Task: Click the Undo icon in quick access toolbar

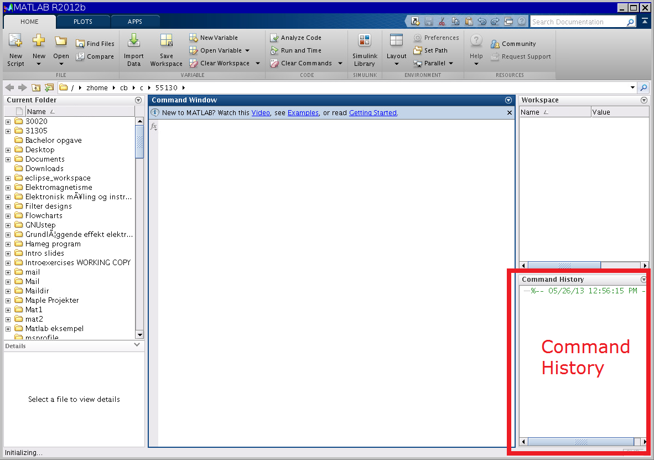Action: pyautogui.click(x=482, y=21)
